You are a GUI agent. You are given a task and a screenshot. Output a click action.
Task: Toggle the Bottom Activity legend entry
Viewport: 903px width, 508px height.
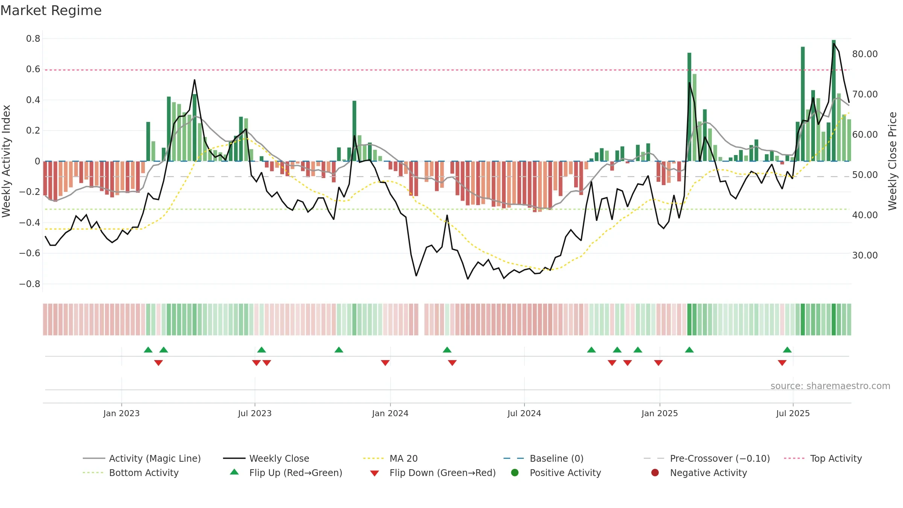click(131, 473)
